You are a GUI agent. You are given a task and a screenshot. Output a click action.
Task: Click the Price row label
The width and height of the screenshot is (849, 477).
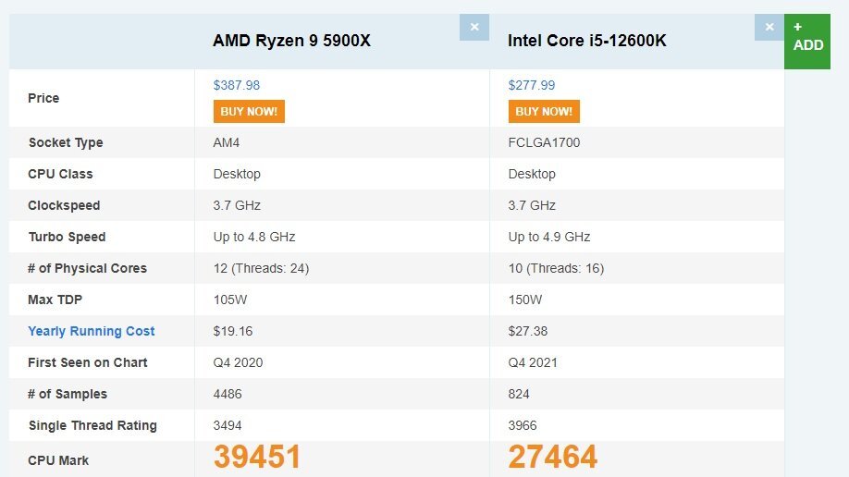tap(43, 98)
